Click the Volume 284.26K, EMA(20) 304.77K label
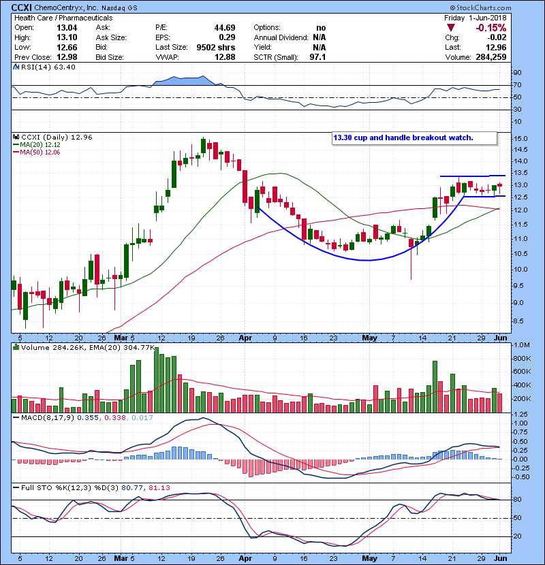Screen dimensions: 545x565 [88, 347]
